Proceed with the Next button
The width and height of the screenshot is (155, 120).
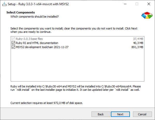(120, 114)
